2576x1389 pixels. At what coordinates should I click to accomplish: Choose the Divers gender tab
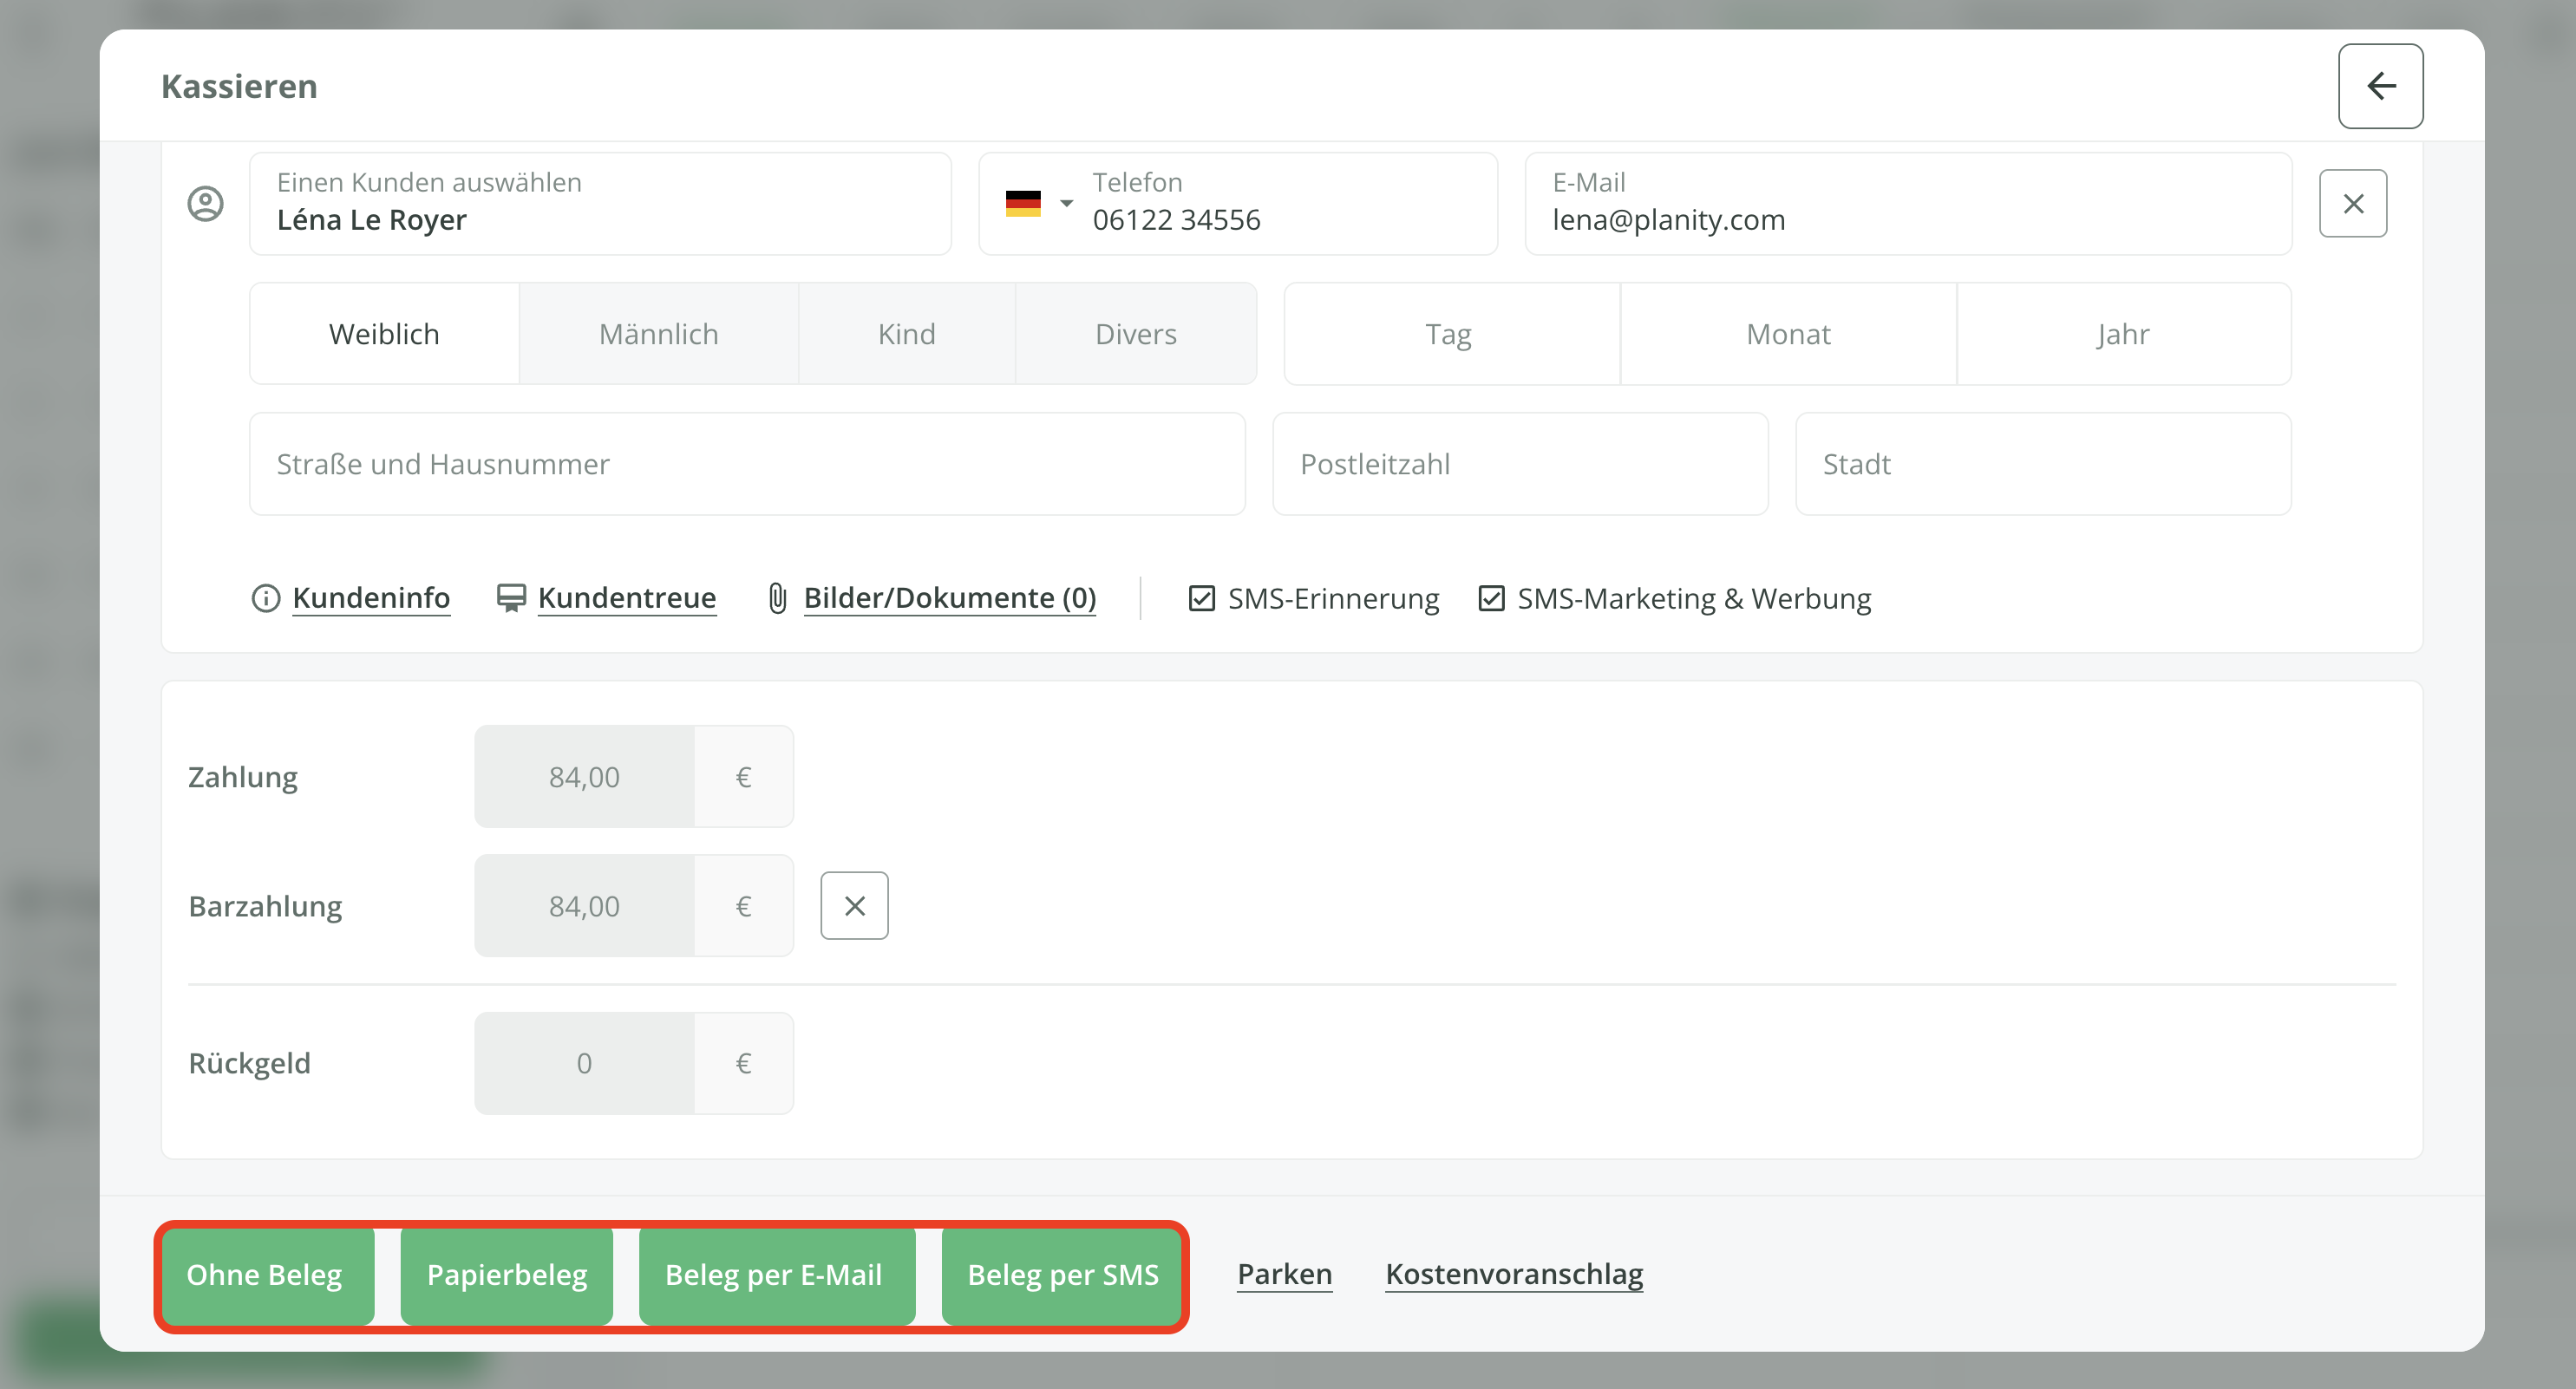(1135, 334)
